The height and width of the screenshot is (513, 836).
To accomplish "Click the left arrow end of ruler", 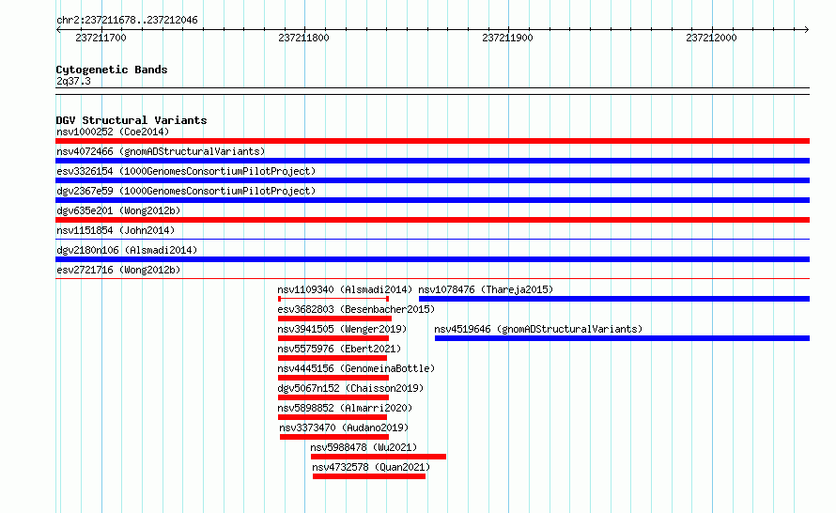I will (x=58, y=30).
